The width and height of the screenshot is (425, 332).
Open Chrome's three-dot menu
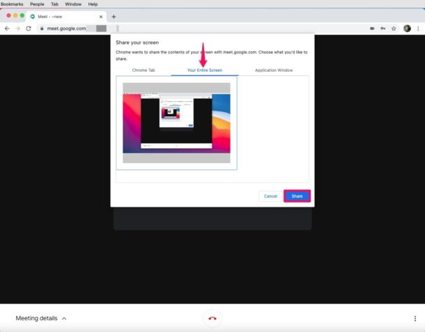point(418,29)
